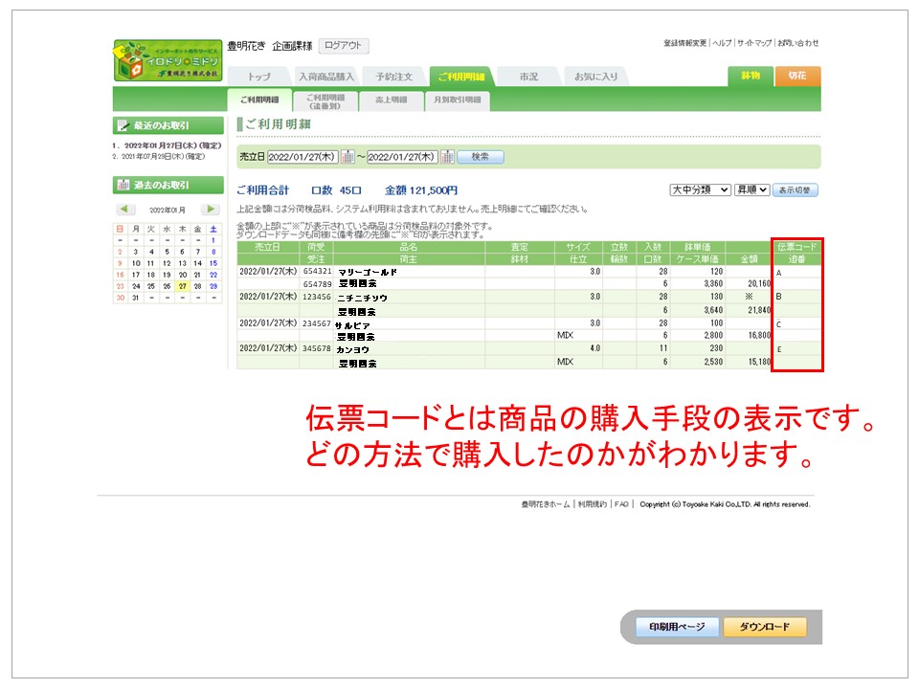Go to previous month in calendar
Image resolution: width=919 pixels, height=689 pixels.
click(125, 210)
